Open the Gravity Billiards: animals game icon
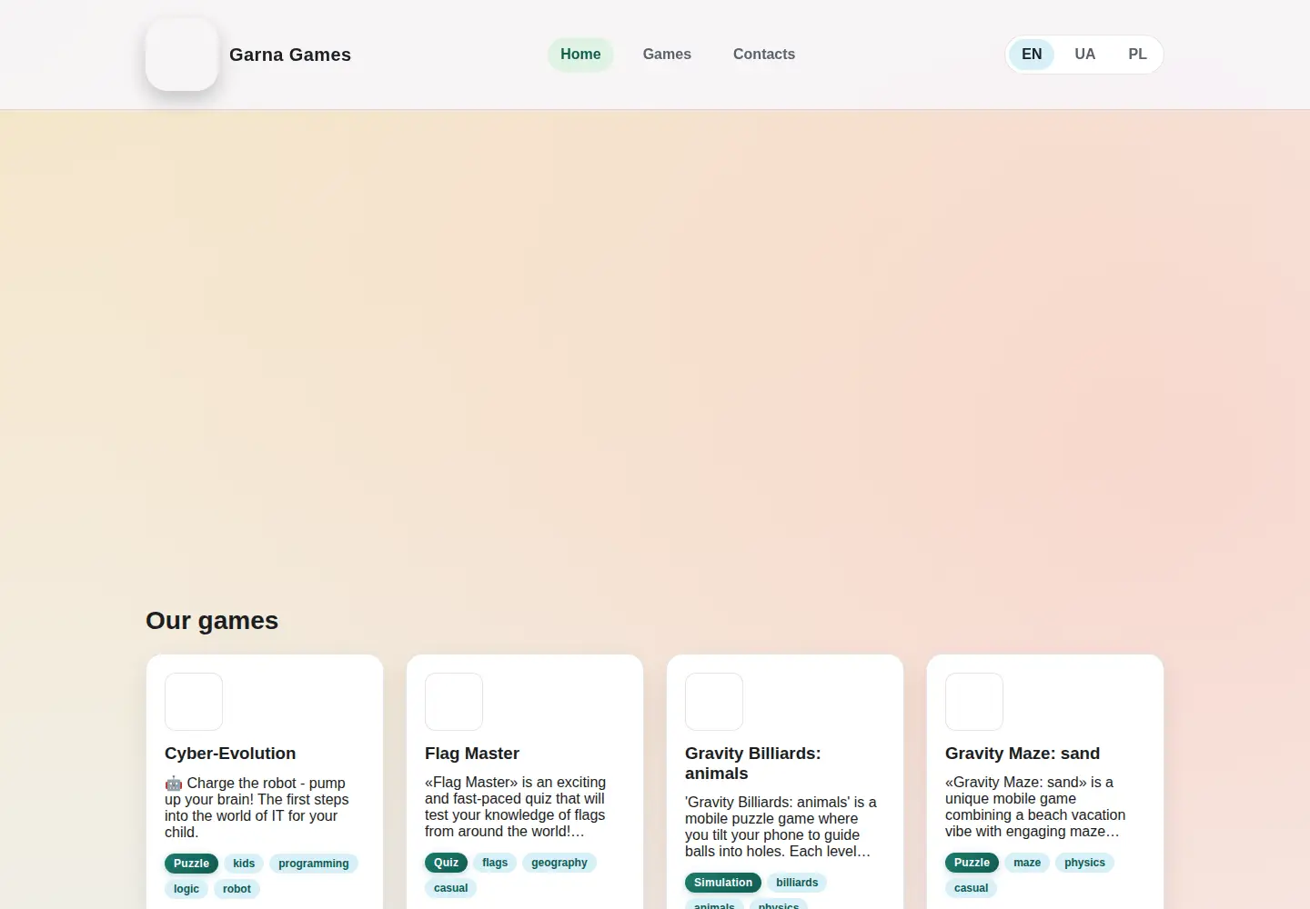 click(714, 702)
